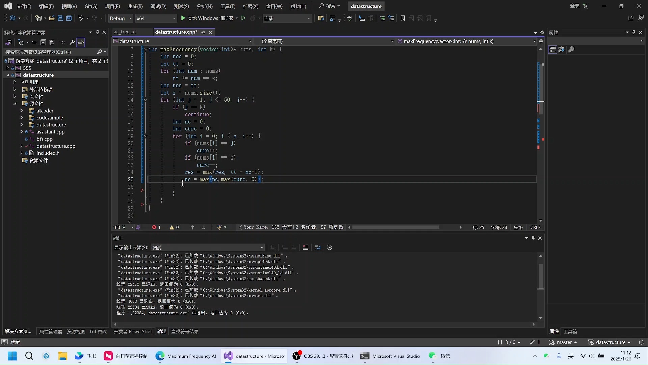Open OBS from the Windows taskbar

pos(323,356)
